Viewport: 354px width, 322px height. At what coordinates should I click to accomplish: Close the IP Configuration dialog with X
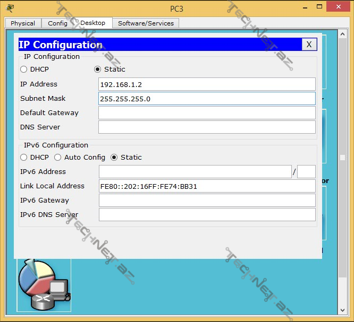[x=309, y=45]
